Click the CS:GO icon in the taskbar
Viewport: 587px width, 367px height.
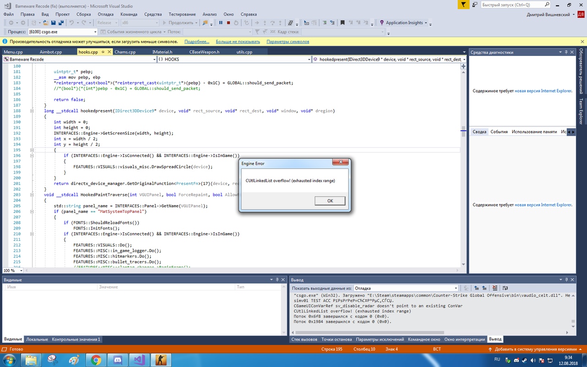point(160,360)
